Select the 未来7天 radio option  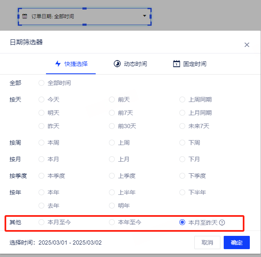click(x=182, y=126)
